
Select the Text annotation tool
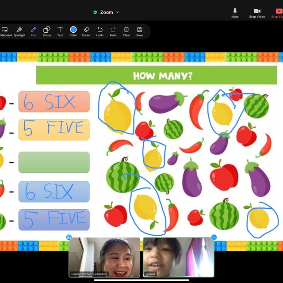click(60, 31)
